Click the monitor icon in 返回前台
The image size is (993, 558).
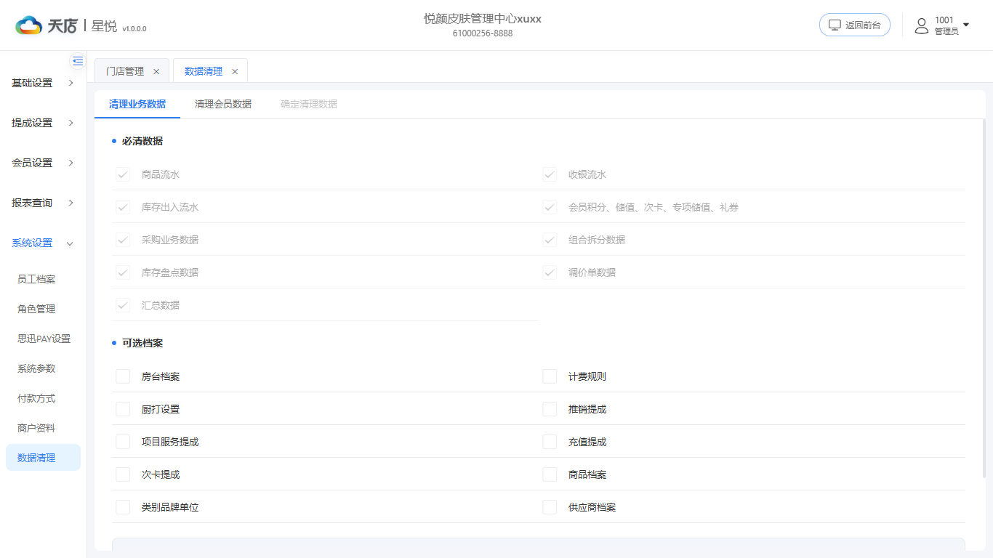(x=835, y=25)
